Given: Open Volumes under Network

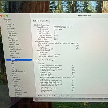Looking at the screenshot, I should pyautogui.click(x=16, y=81).
